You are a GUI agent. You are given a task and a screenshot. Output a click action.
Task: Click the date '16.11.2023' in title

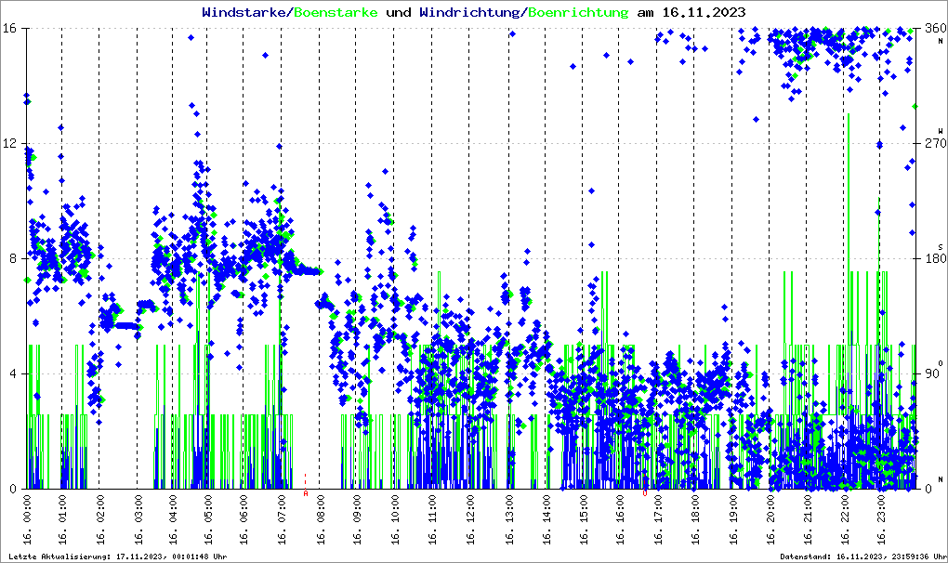(704, 12)
